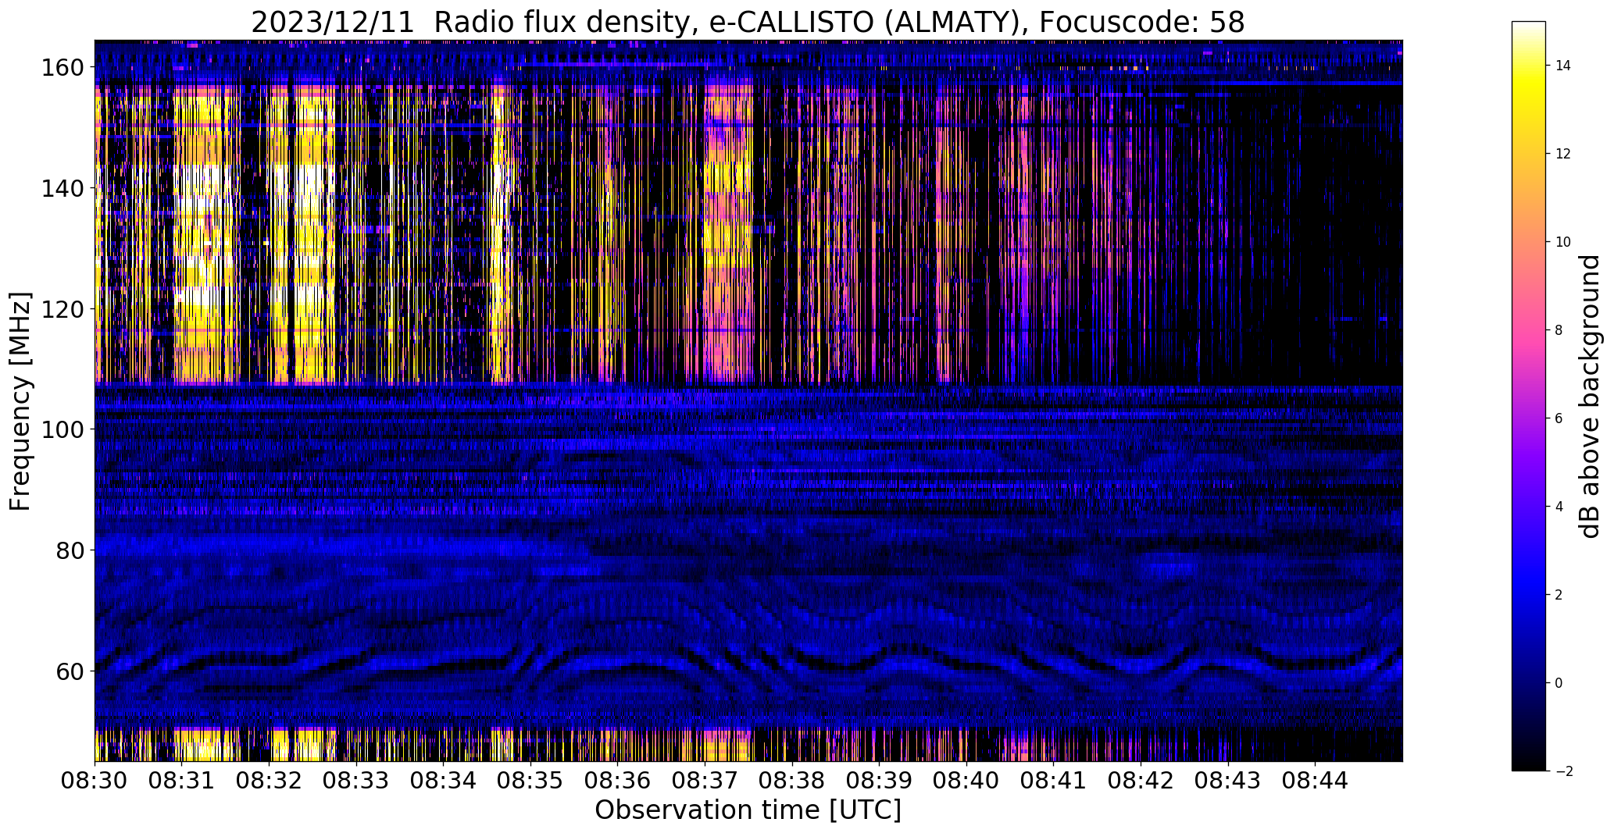Click the colorbar tick value 2
The width and height of the screenshot is (1614, 833).
coord(1559,595)
